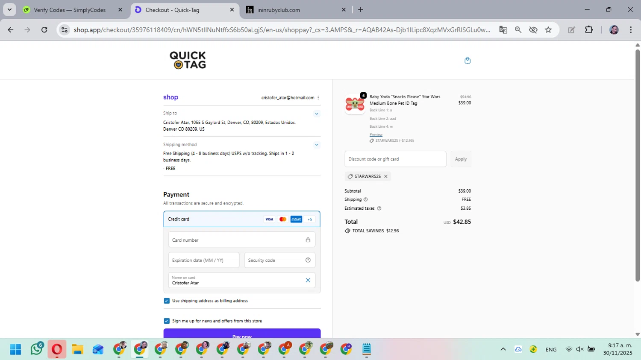
Task: Focus the Expiration date field
Action: pos(204,260)
